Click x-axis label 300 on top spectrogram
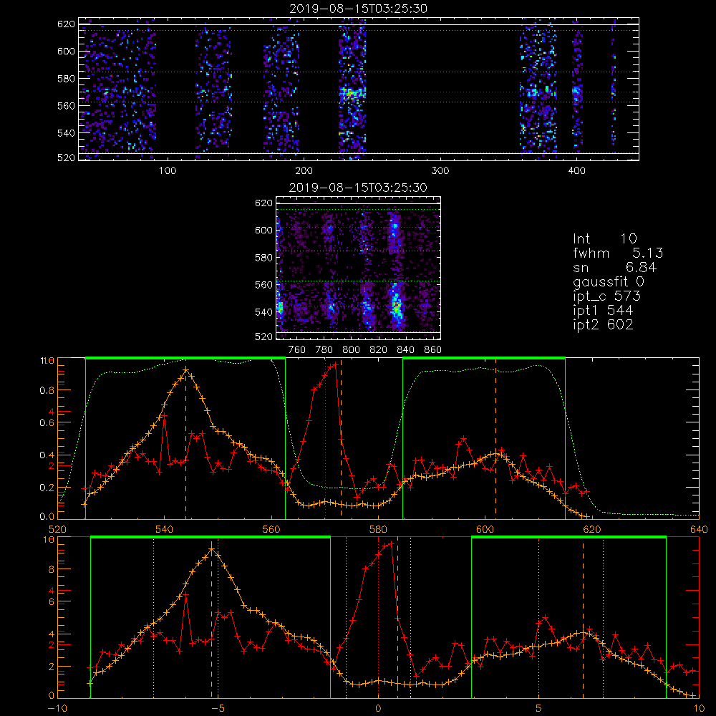The height and width of the screenshot is (716, 716). 440,171
